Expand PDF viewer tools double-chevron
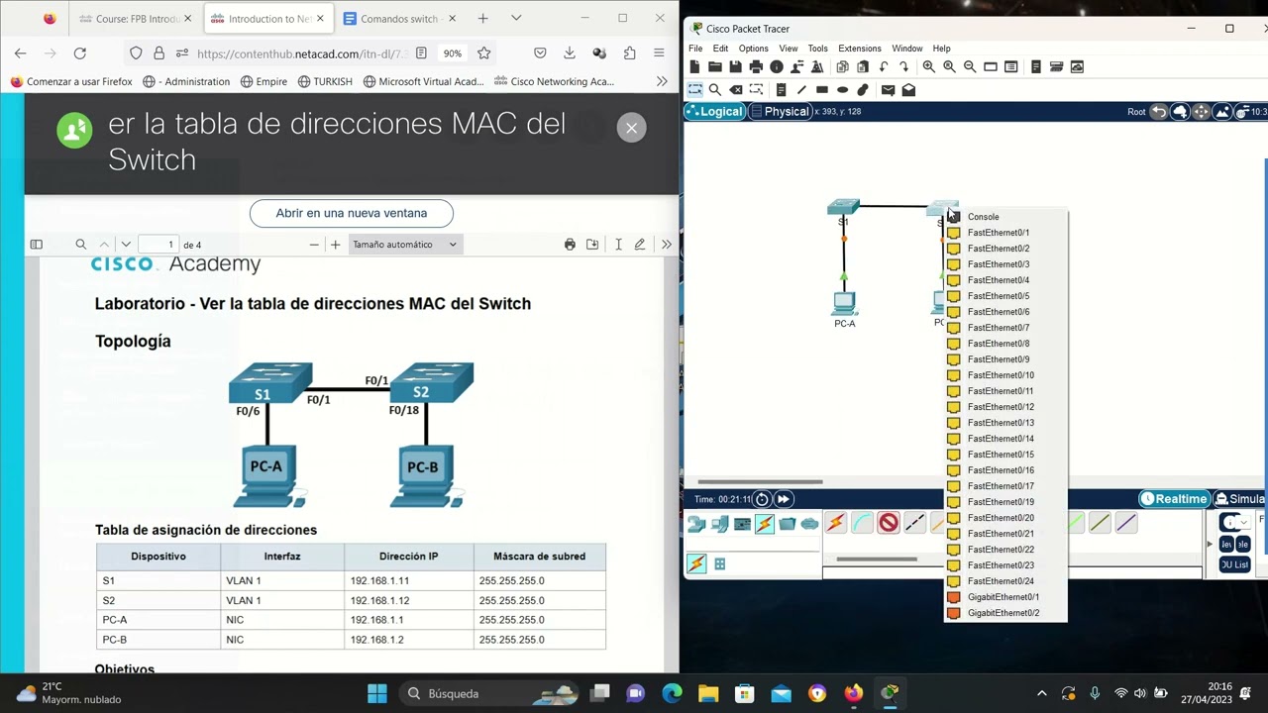Image resolution: width=1268 pixels, height=713 pixels. (x=667, y=245)
